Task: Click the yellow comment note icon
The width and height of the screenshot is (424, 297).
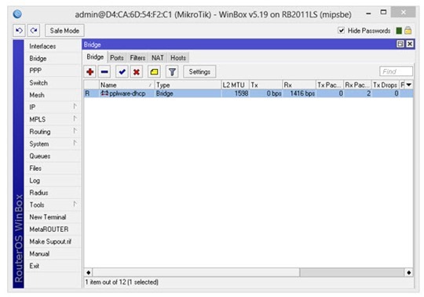Action: [x=154, y=72]
